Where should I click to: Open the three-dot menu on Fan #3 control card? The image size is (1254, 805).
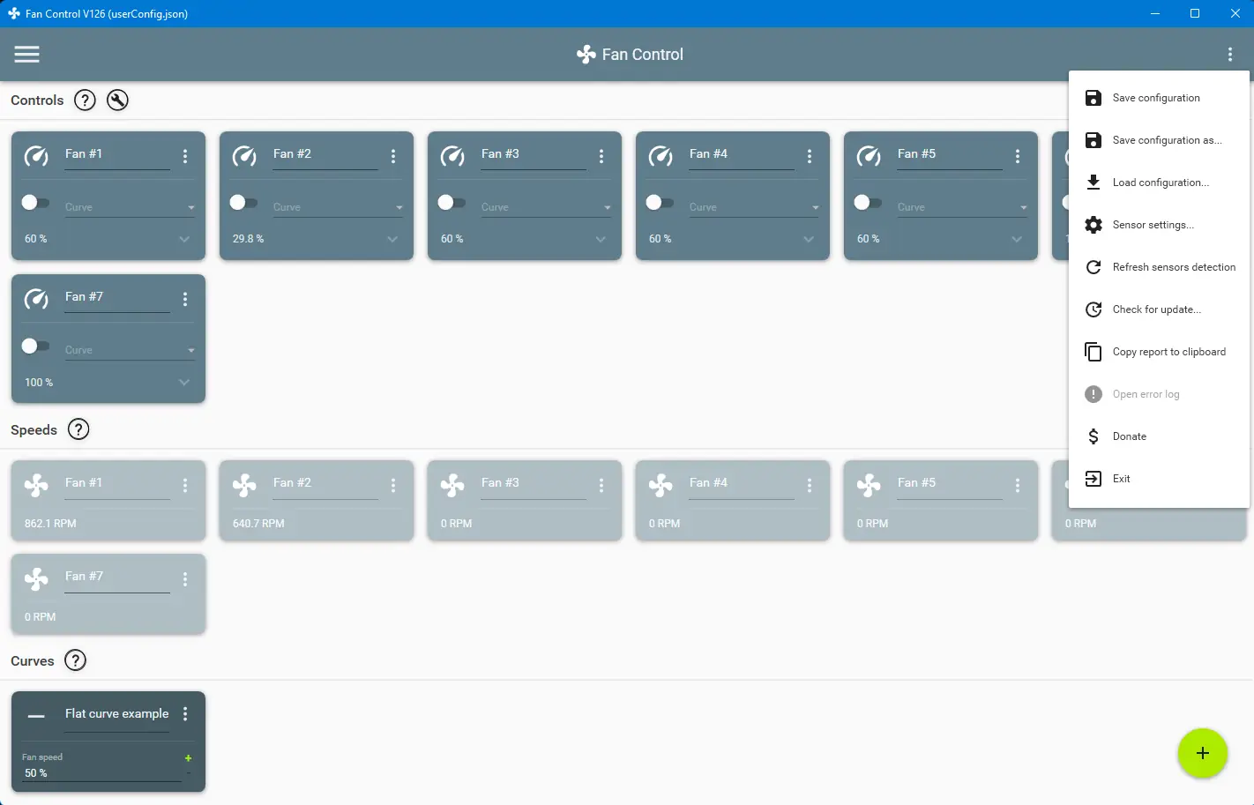[601, 156]
